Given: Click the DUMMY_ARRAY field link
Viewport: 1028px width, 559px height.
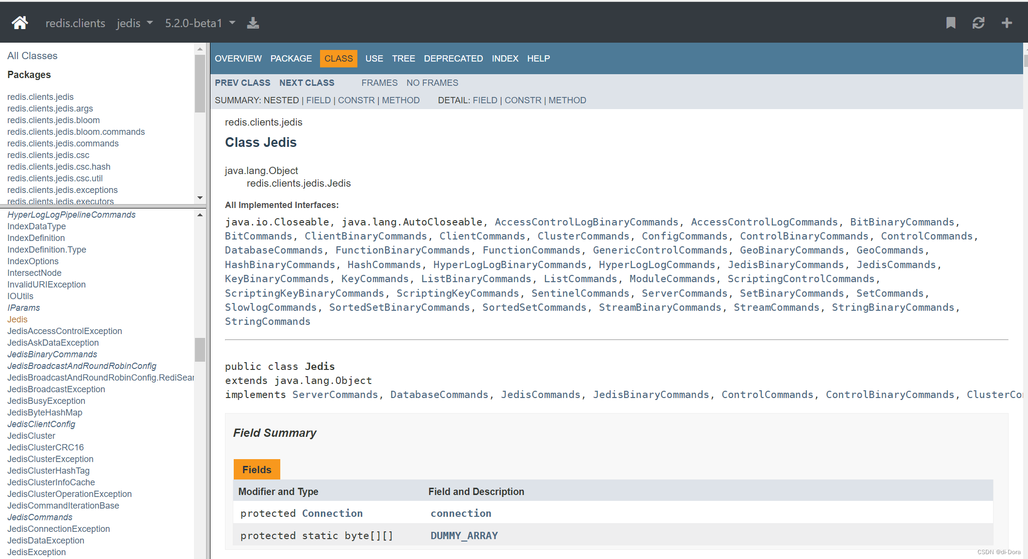Looking at the screenshot, I should click(464, 535).
